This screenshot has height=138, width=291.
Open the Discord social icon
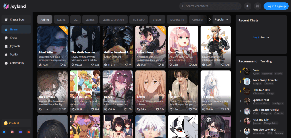(20, 132)
